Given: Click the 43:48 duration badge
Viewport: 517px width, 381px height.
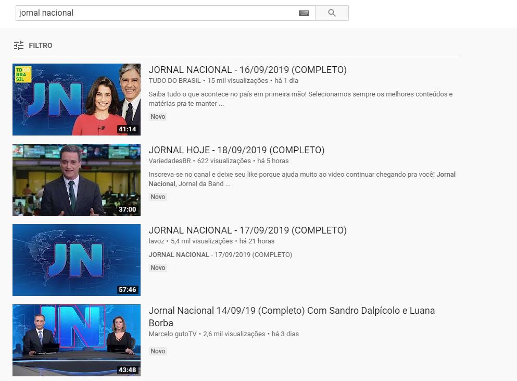Looking at the screenshot, I should pos(128,370).
